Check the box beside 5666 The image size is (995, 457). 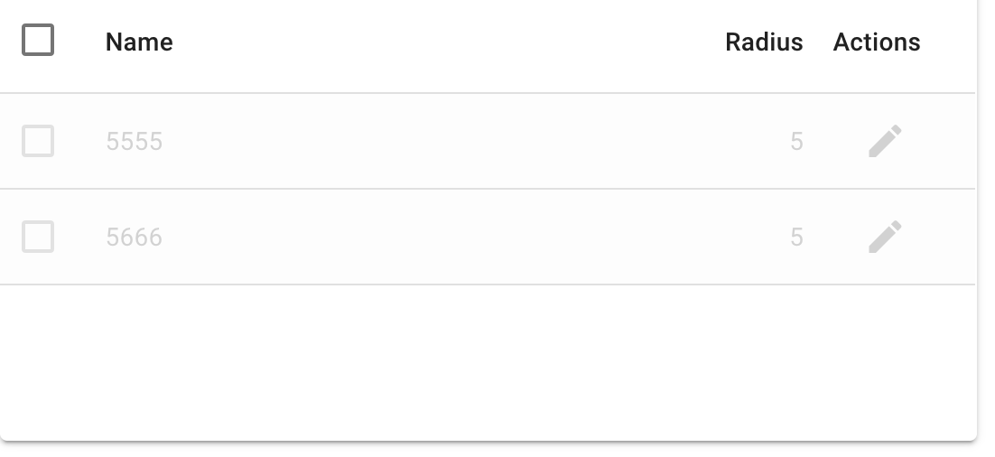click(38, 237)
